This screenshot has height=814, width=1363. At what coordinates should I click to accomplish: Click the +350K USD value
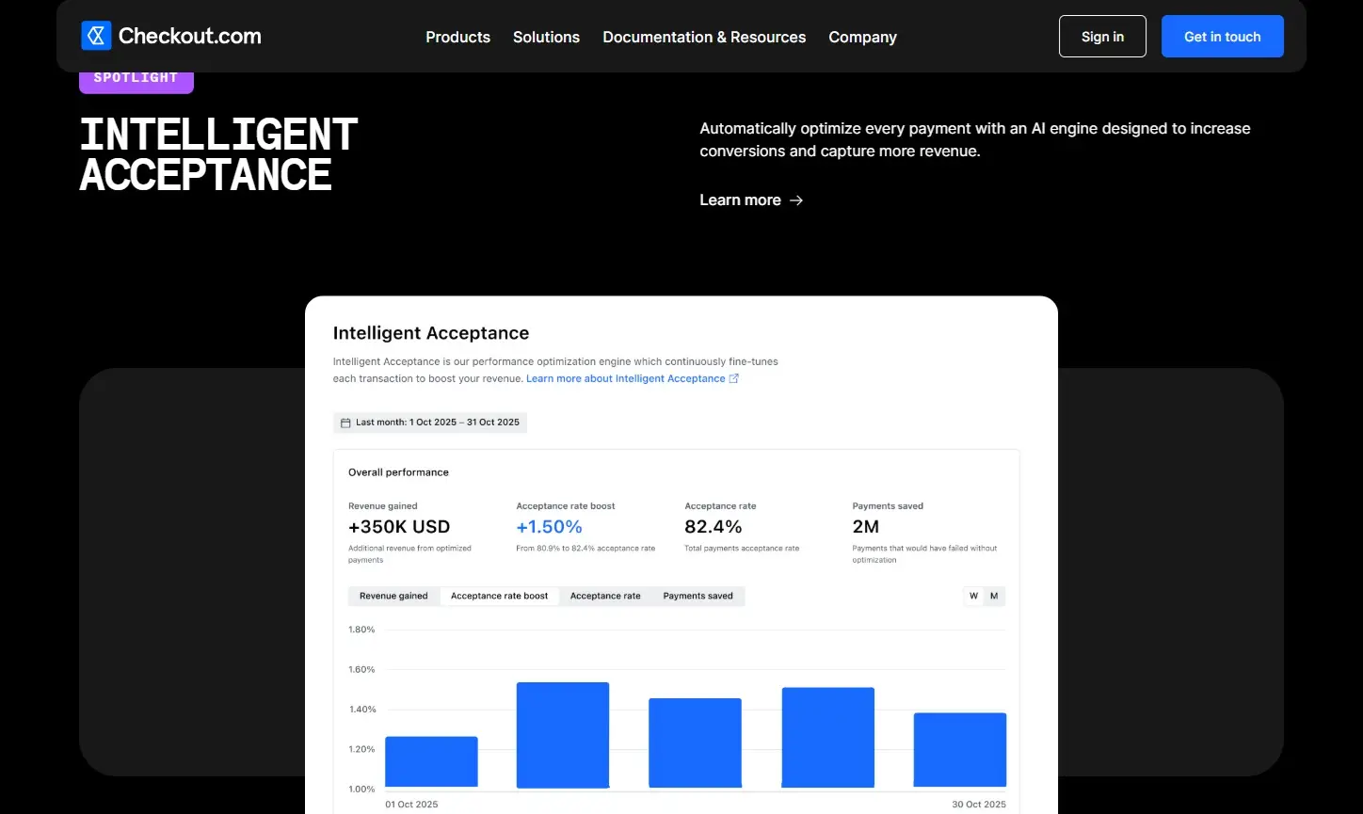tap(399, 527)
